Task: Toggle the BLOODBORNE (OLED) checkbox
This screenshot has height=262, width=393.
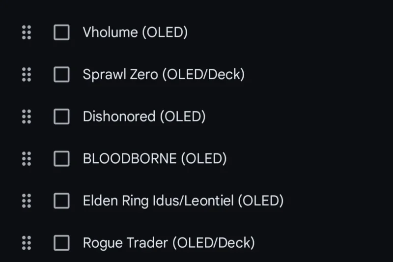Action: coord(62,159)
